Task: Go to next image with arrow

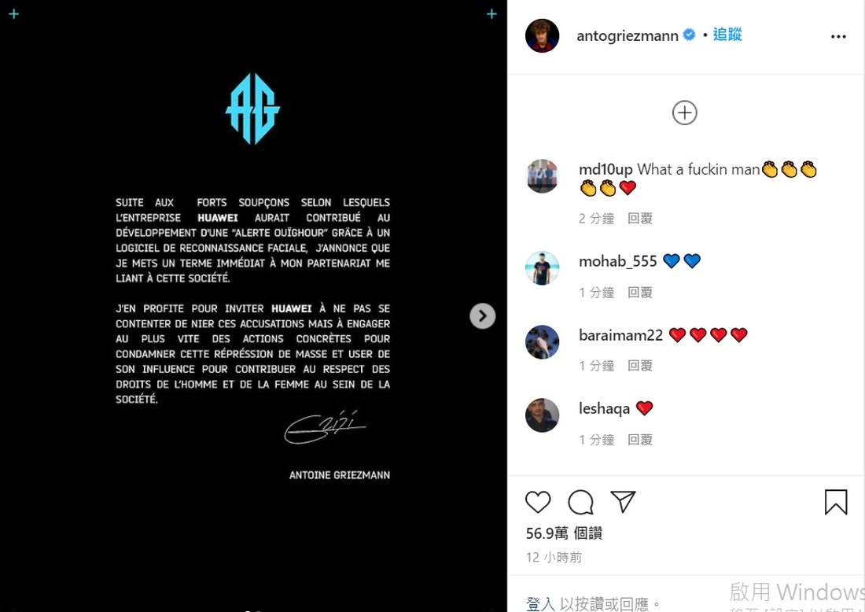Action: (482, 315)
